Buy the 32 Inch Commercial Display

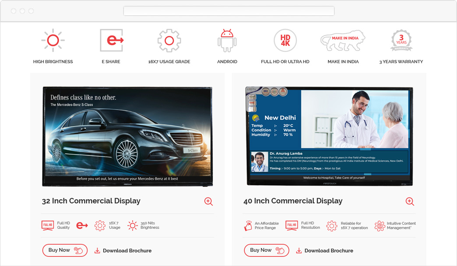(65, 250)
